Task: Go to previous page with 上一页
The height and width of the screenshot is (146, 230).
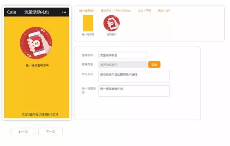Action: coord(23,131)
